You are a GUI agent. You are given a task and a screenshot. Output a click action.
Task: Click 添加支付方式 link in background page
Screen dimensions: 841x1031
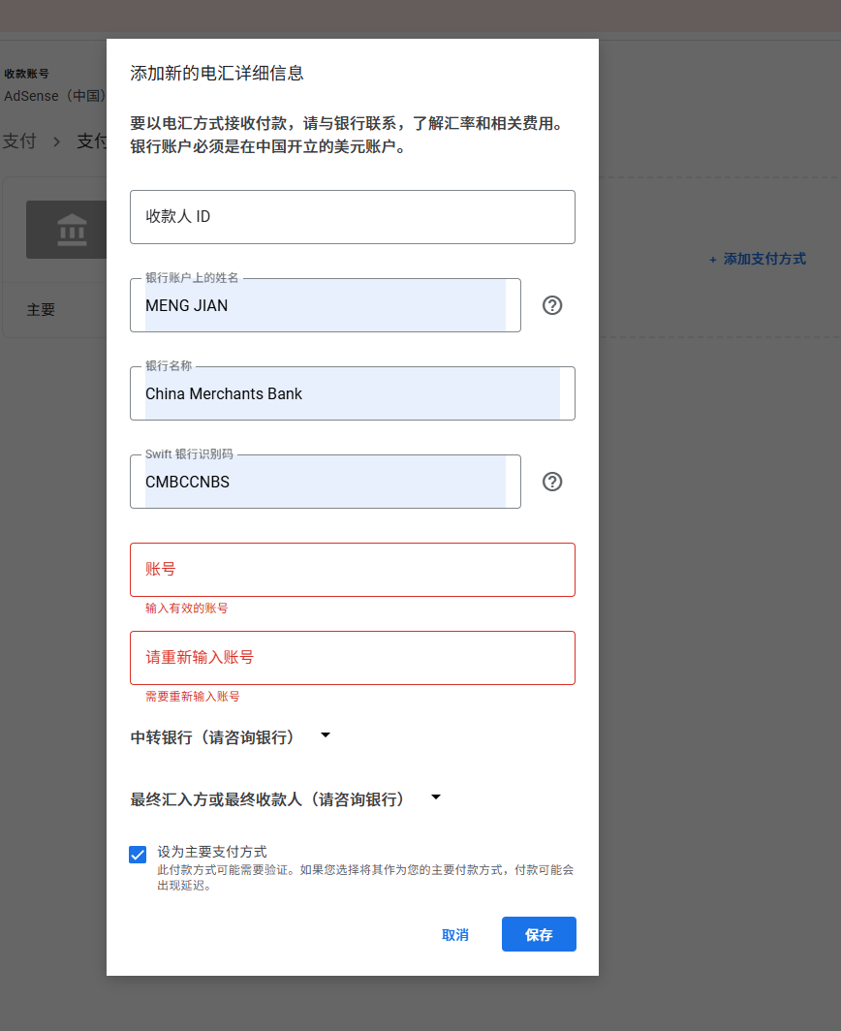(x=758, y=259)
